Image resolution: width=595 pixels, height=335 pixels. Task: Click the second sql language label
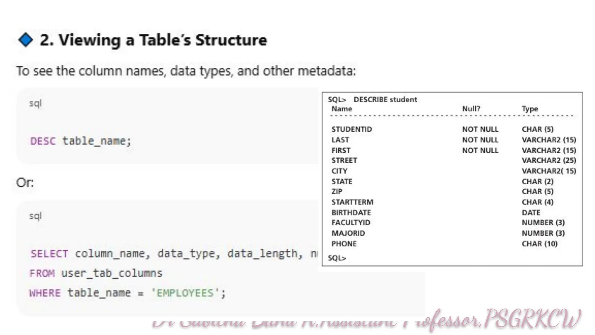pyautogui.click(x=35, y=216)
